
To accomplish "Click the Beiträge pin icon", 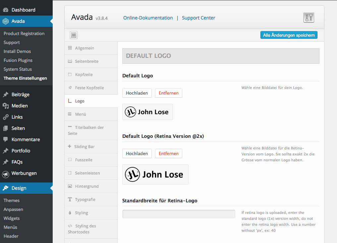I will point(6,95).
